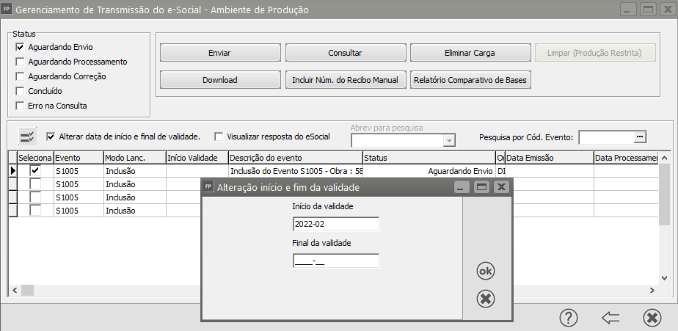Click the Enviar button
The height and width of the screenshot is (331, 678).
click(219, 53)
